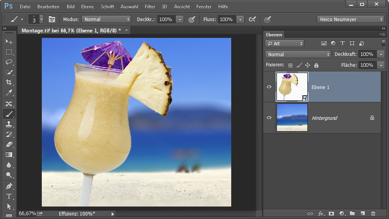Image resolution: width=389 pixels, height=219 pixels.
Task: Add layer mask from Layers panel bottom
Action: click(331, 214)
